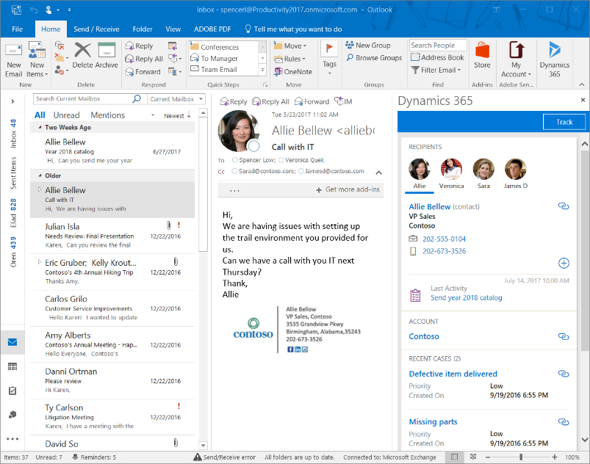590x464 pixels.
Task: Switch to the All messages filter
Action: pos(40,115)
